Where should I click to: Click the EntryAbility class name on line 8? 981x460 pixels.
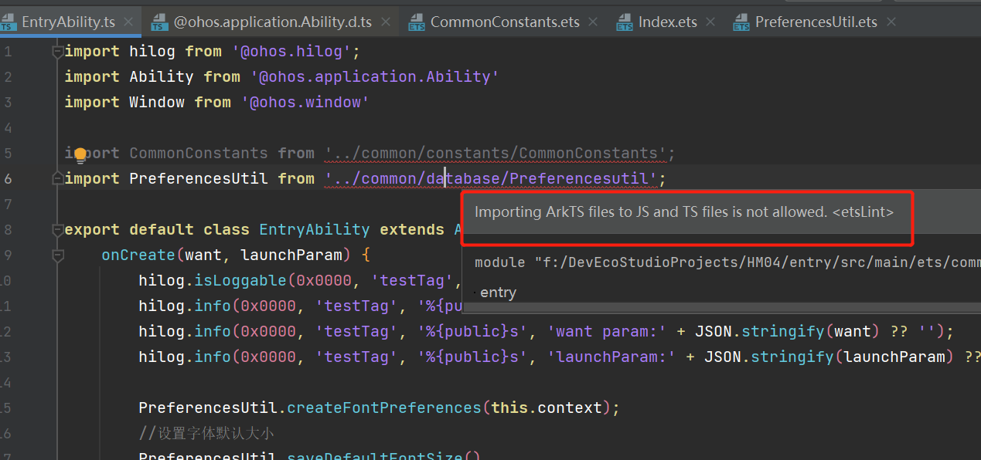coord(315,230)
